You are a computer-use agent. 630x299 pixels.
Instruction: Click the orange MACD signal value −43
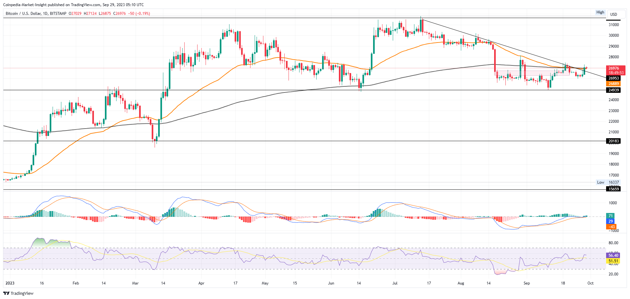point(612,227)
